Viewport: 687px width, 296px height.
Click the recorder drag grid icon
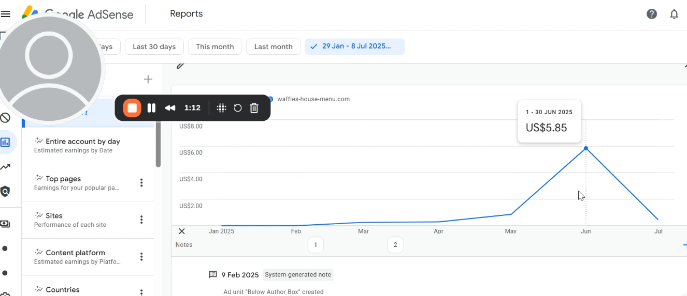click(221, 108)
